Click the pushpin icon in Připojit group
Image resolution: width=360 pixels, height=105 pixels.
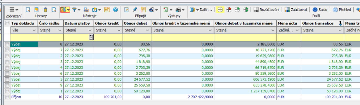click(x=135, y=10)
